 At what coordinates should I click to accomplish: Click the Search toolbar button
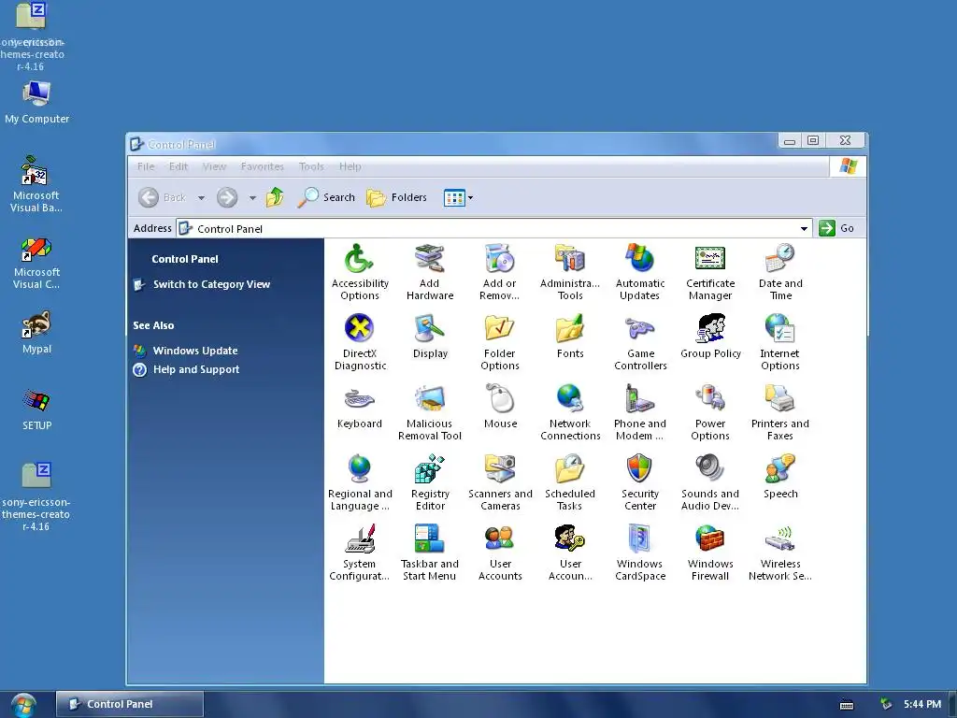coord(326,197)
